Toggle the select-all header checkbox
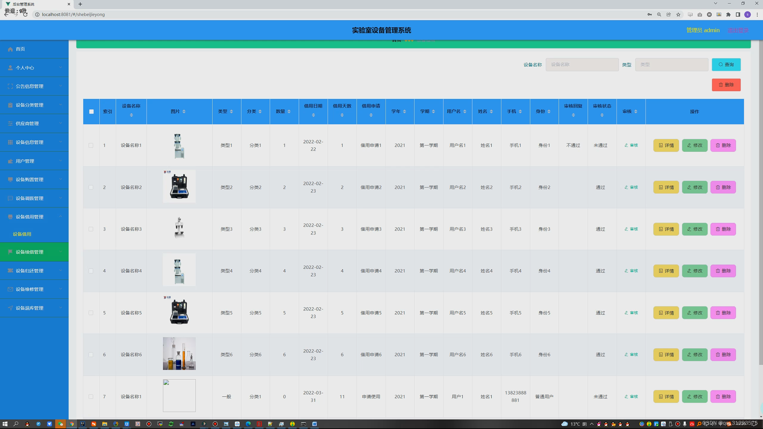This screenshot has width=763, height=429. 91,112
